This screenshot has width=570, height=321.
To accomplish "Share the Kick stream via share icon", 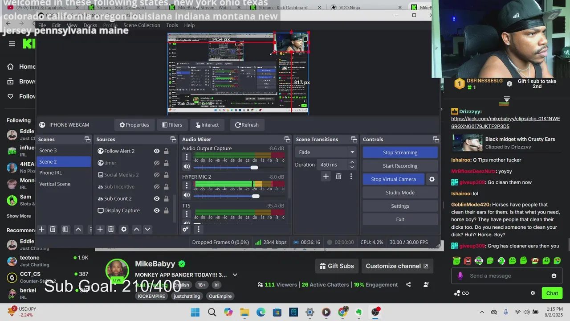I will 408,284.
